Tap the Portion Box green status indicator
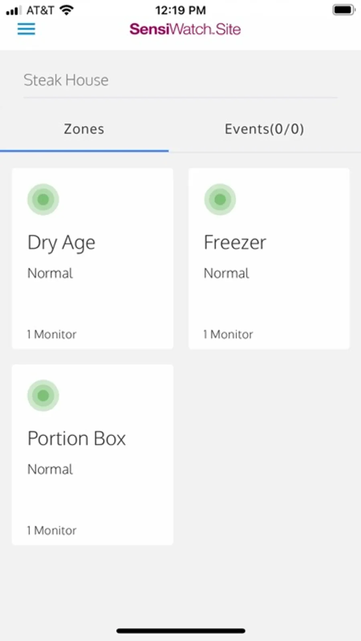This screenshot has height=641, width=361. coord(43,396)
